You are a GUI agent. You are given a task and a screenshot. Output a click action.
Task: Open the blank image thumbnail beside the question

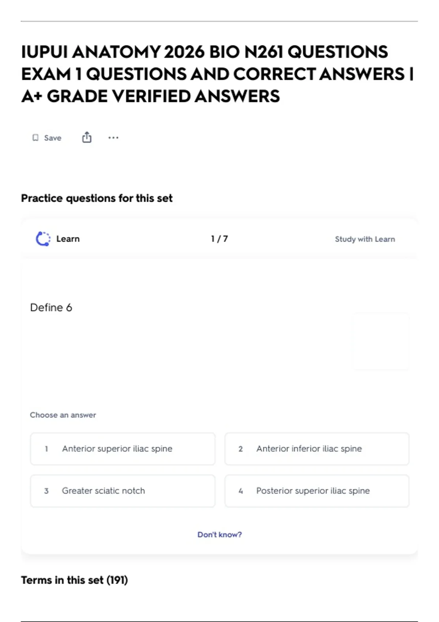381,341
